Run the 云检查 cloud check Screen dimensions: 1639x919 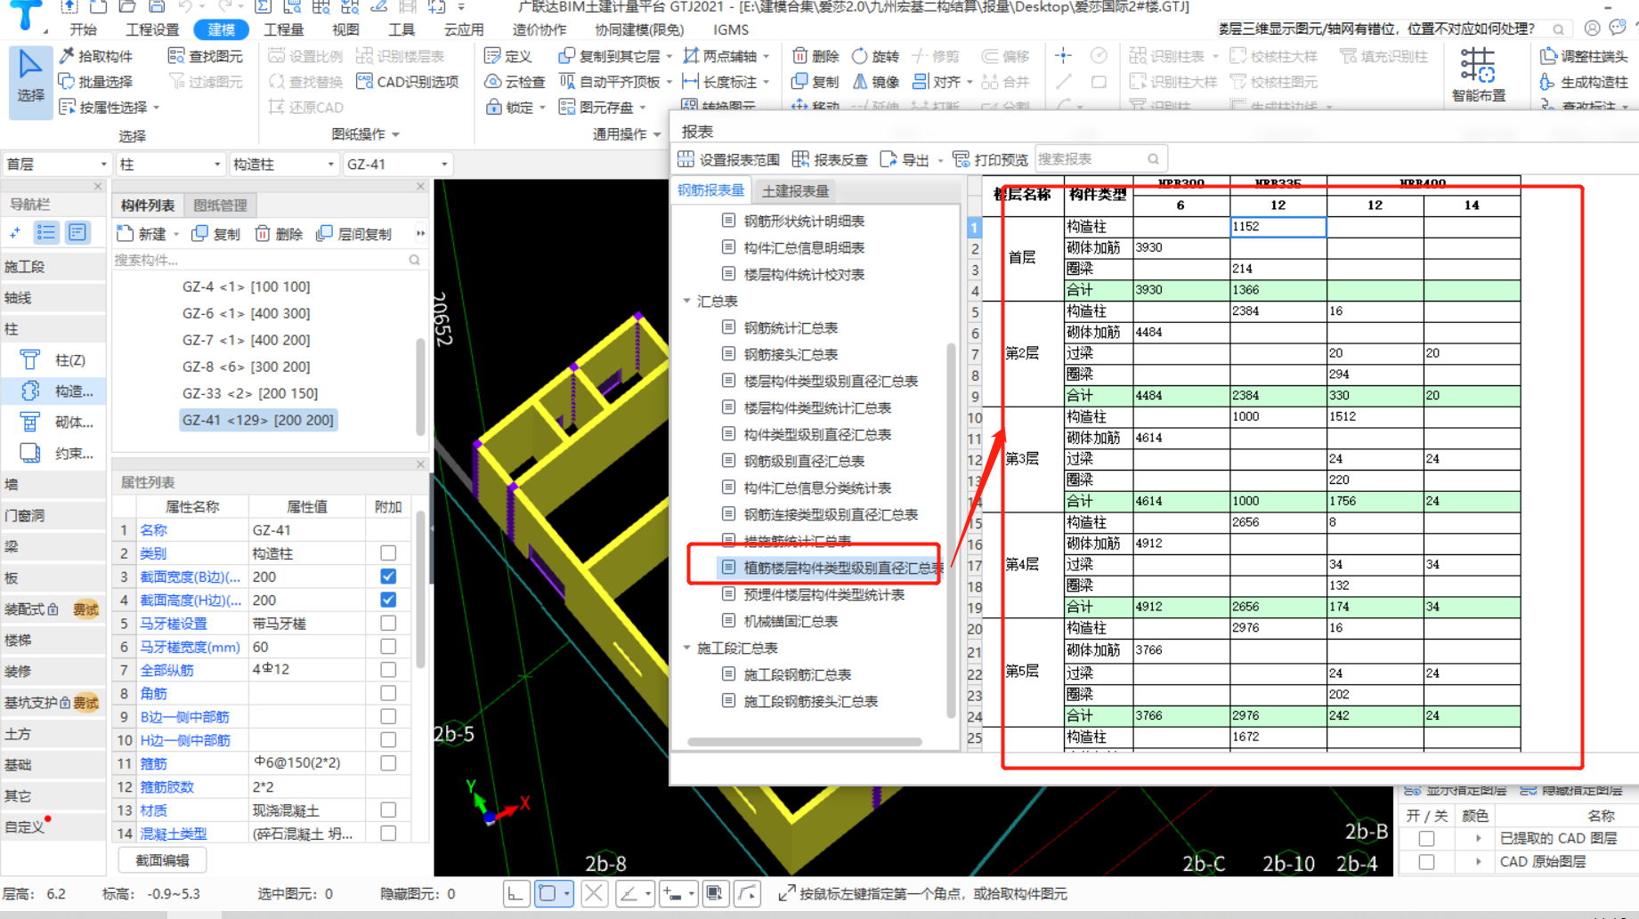coord(515,82)
